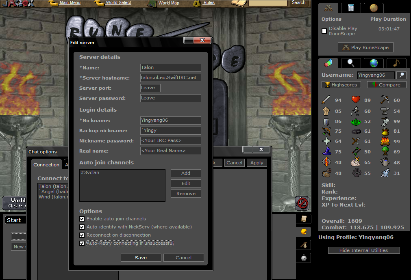Image resolution: width=411 pixels, height=280 pixels.
Task: Select the Hitpoints heart icon
Action: click(x=356, y=100)
